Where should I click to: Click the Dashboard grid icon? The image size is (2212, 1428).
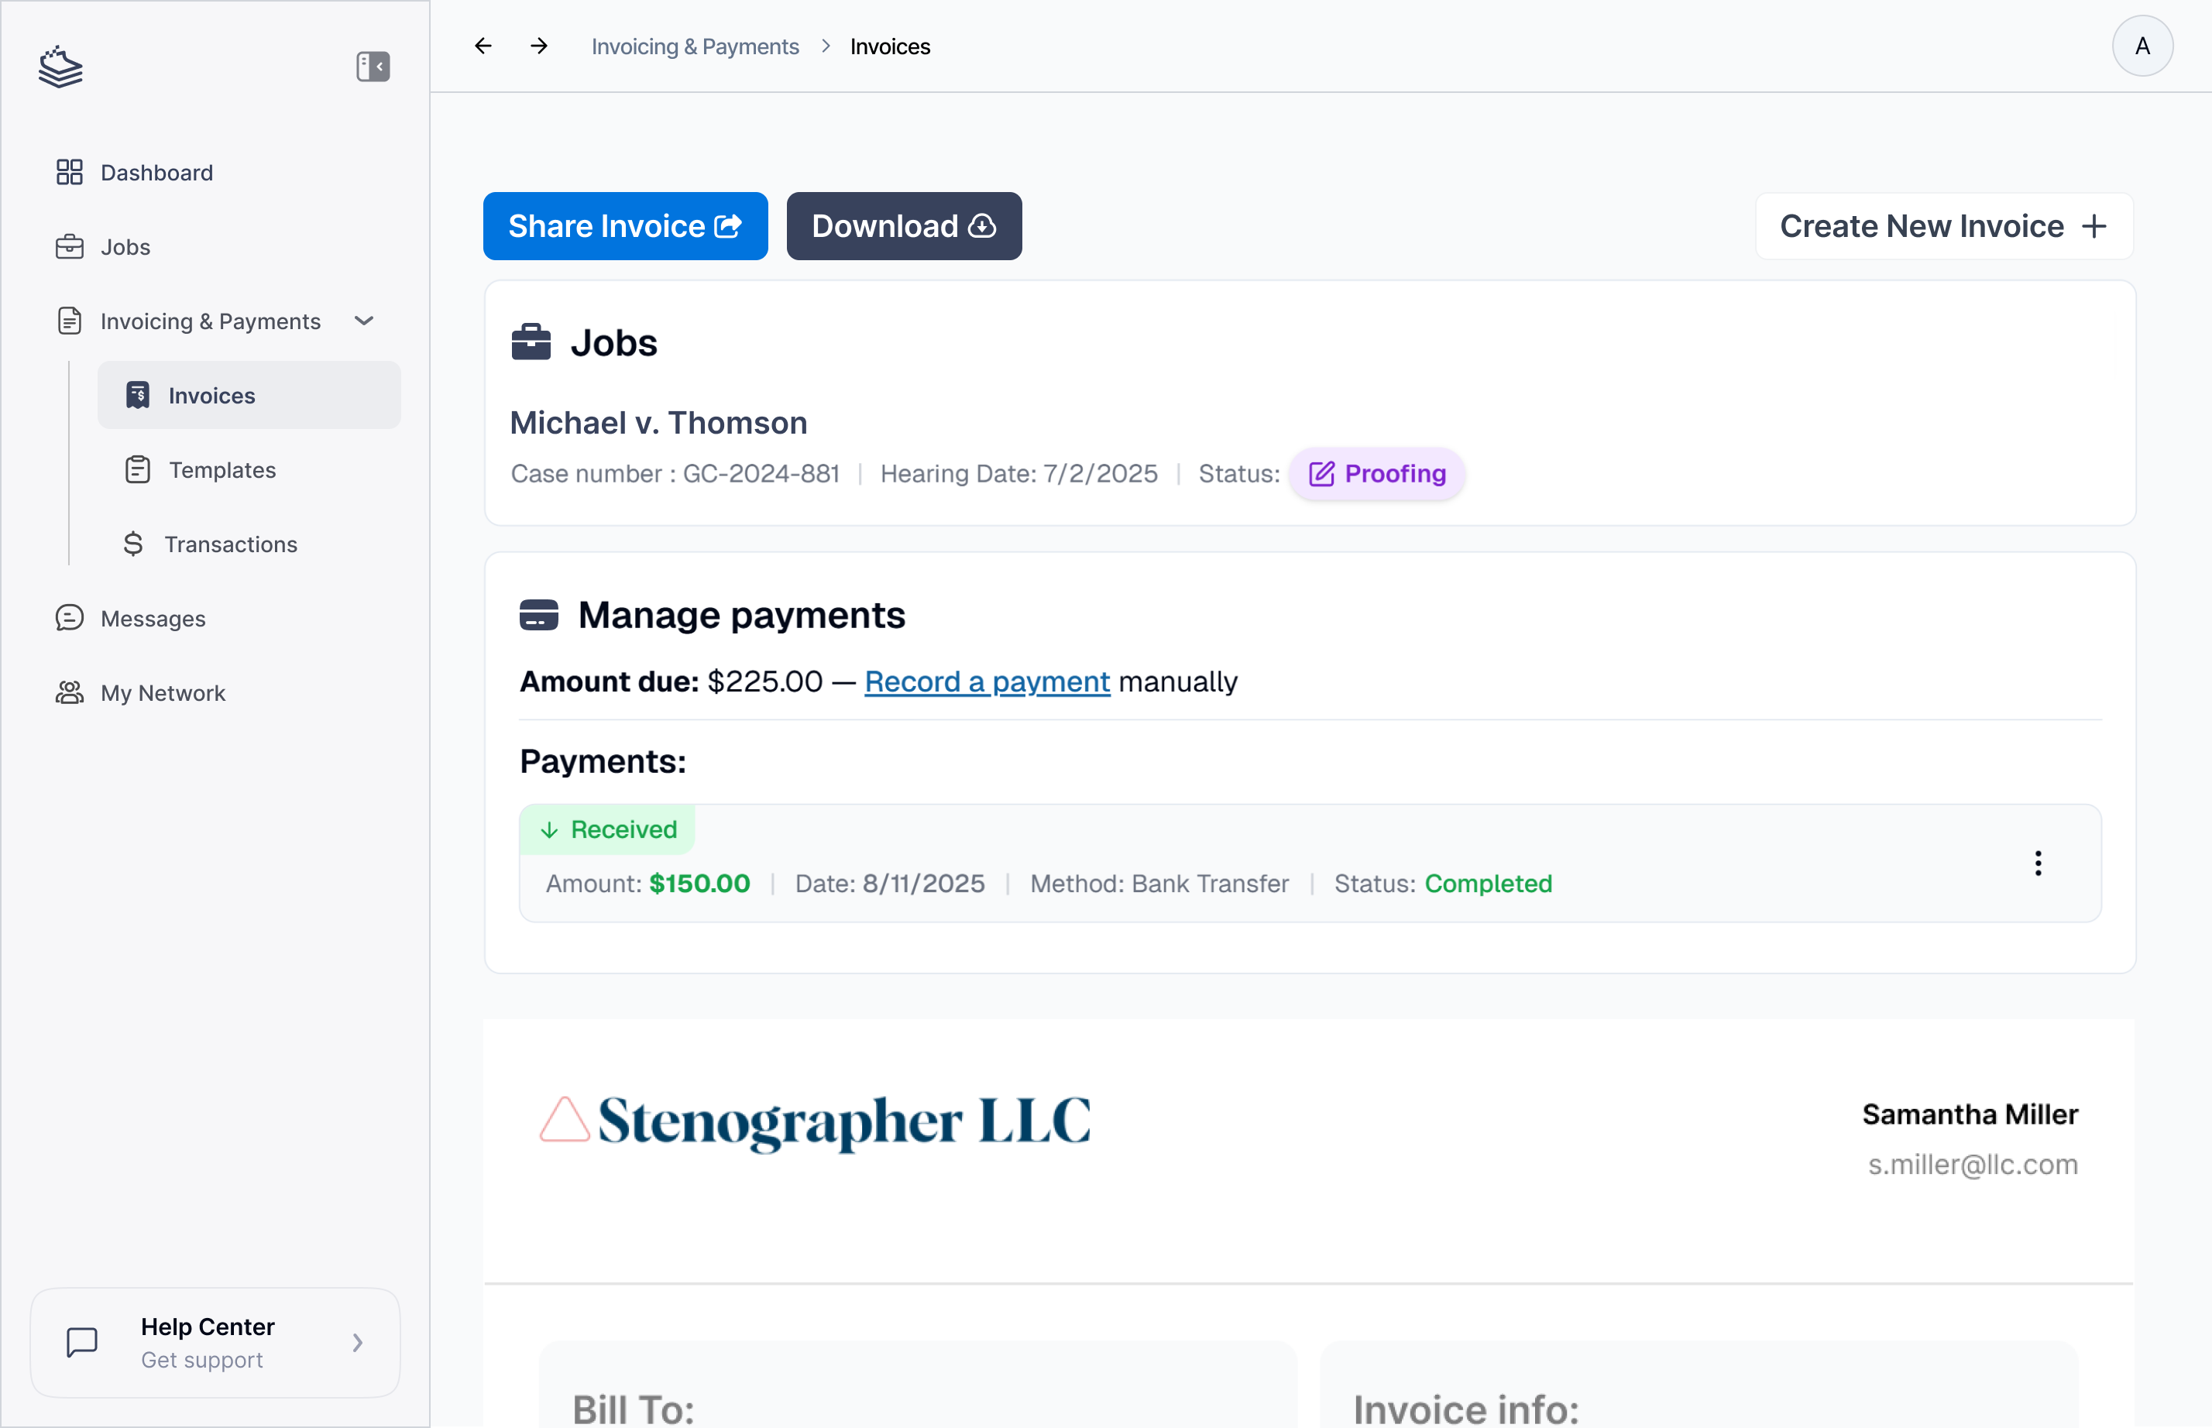click(x=69, y=172)
